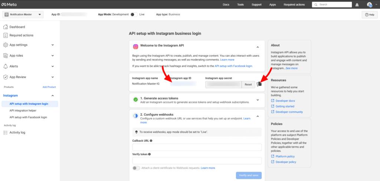The image size is (380, 181).
Task: Open the account menu arrow beside avatar
Action: coord(376,4)
